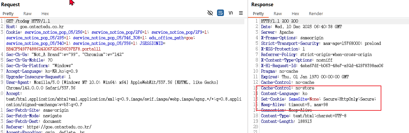Click the hide non-printable characters eye icon

click(x=210, y=13)
